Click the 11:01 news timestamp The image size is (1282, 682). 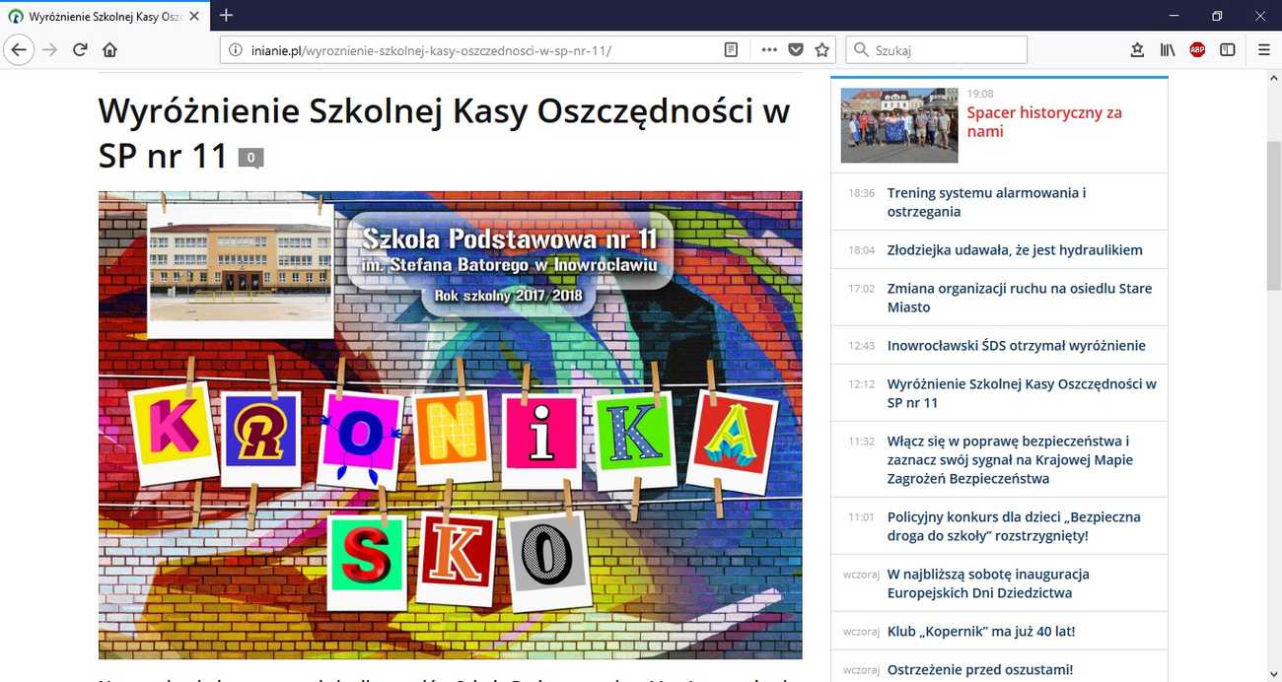[861, 517]
